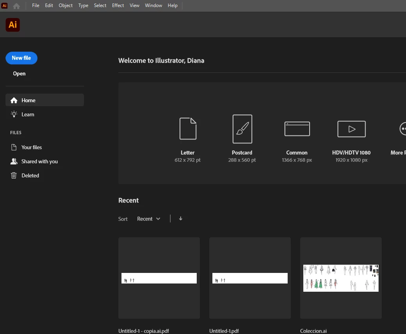Select the Letter preset page icon
Screen dimensions: 406x334
pos(188,128)
